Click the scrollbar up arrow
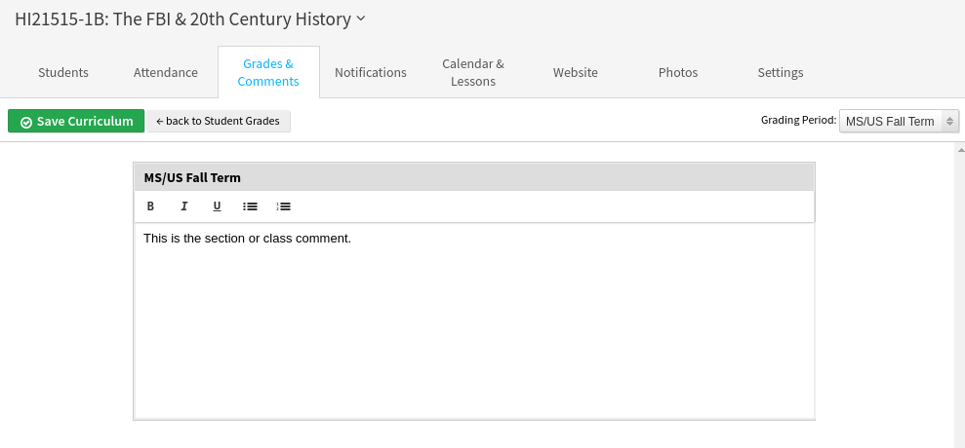This screenshot has width=965, height=448. (x=960, y=151)
